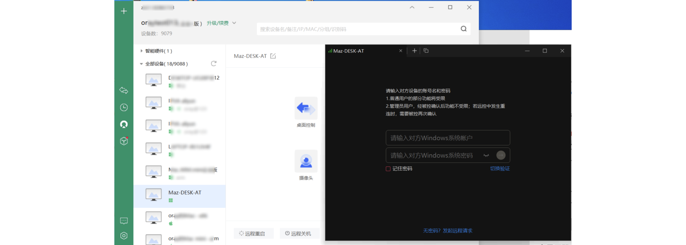
Task: Select Maz-DESK-AT in the device list
Action: pyautogui.click(x=180, y=196)
